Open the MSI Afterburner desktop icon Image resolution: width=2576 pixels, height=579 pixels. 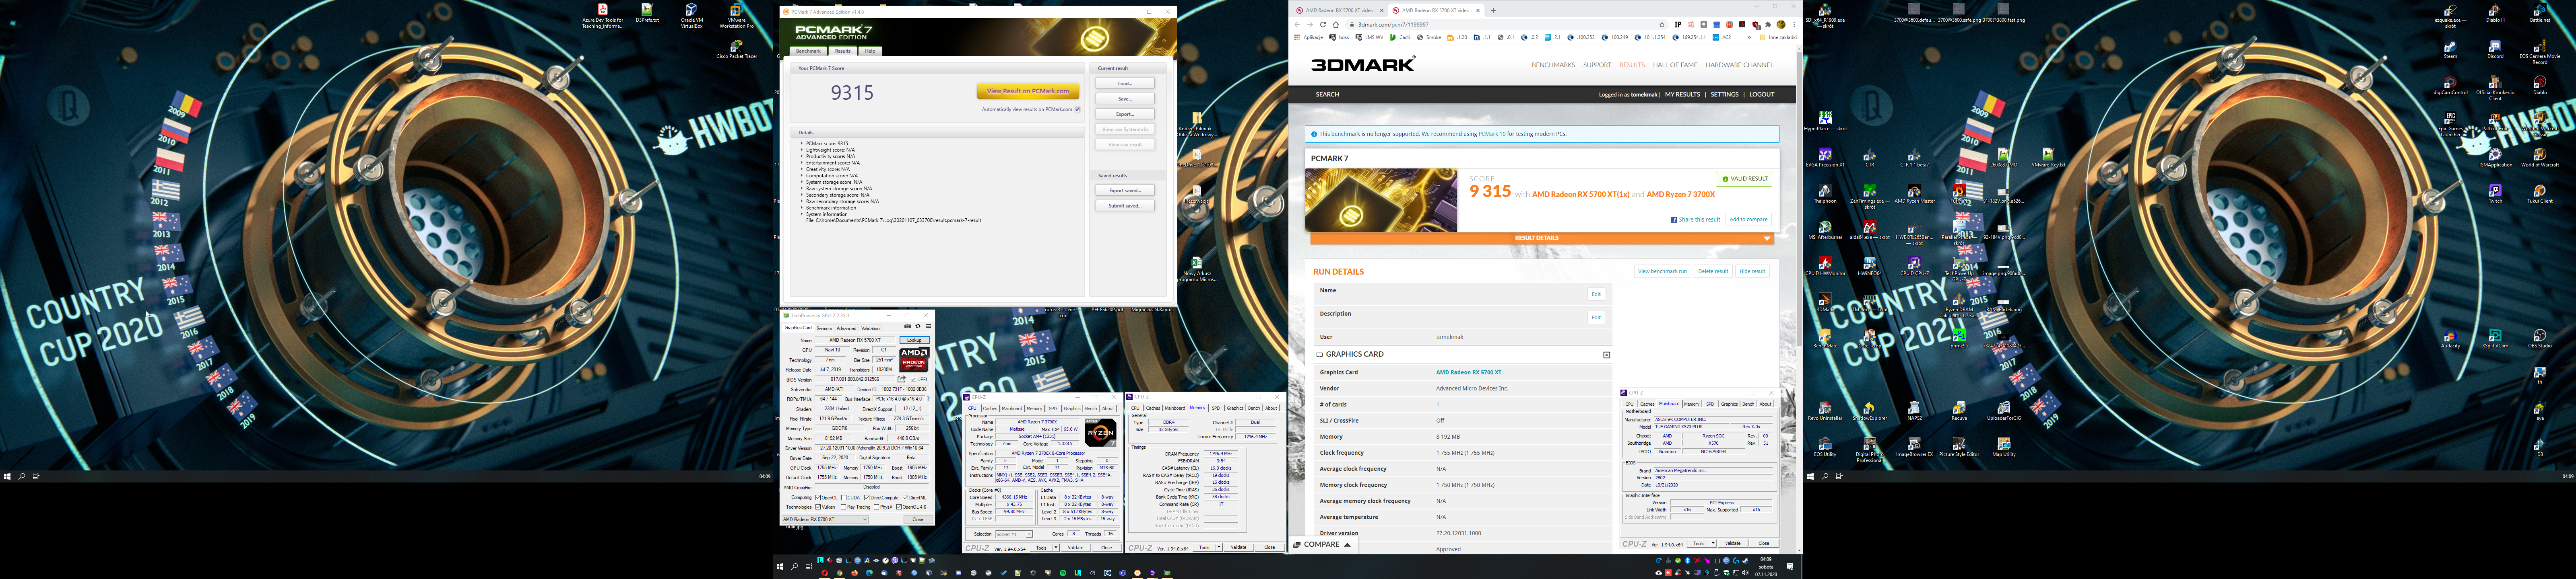[1825, 229]
